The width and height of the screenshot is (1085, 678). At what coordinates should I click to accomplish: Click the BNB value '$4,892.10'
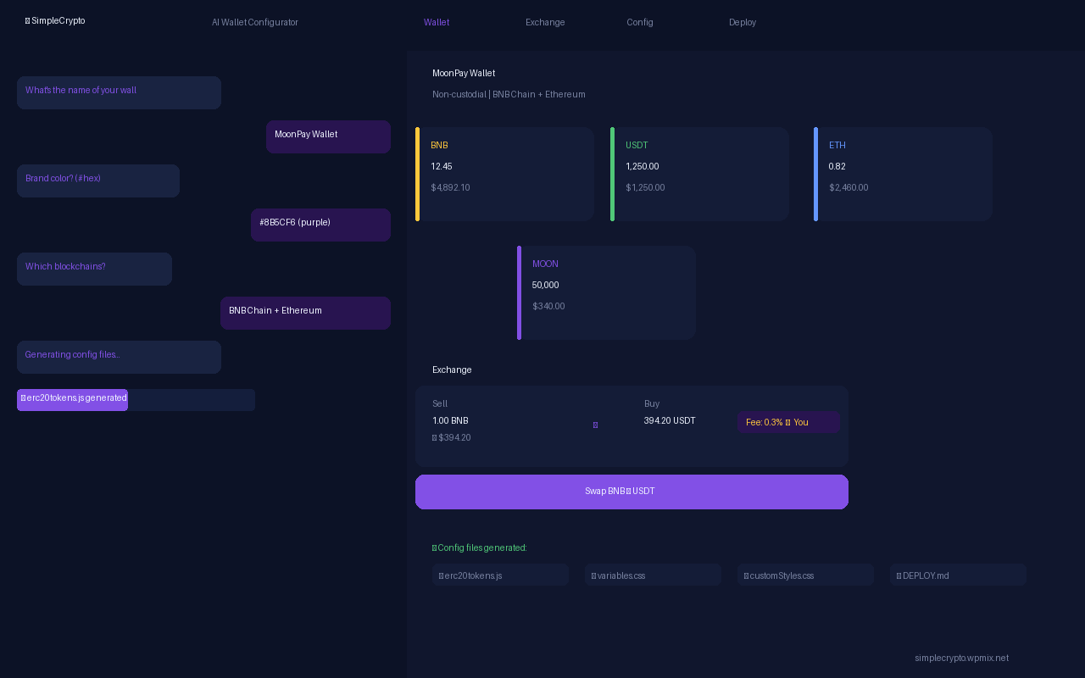450,188
